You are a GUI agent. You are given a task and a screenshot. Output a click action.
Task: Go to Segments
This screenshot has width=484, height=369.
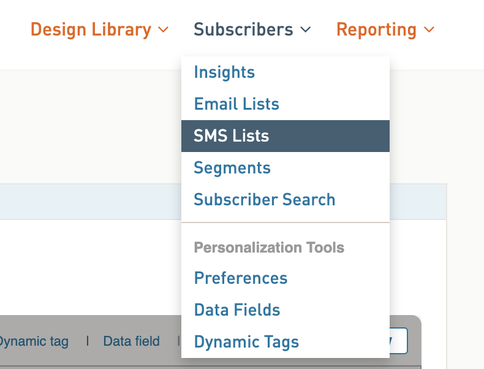(x=232, y=168)
